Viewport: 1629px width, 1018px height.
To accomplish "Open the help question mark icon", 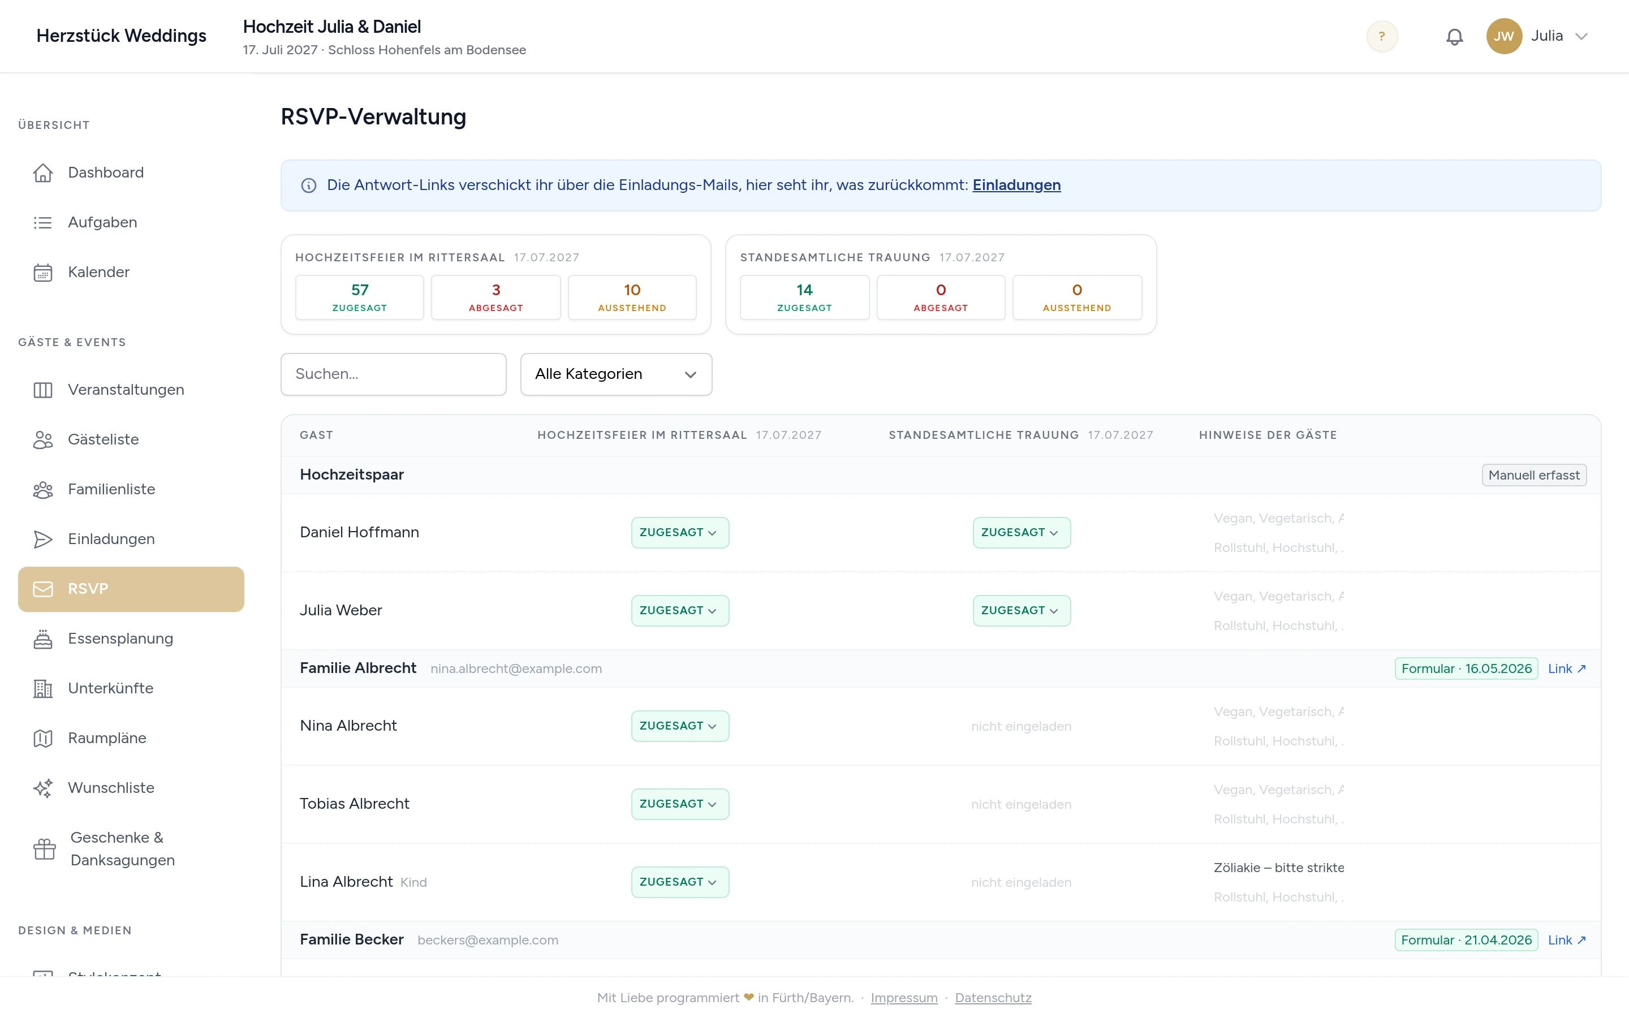I will pos(1381,36).
